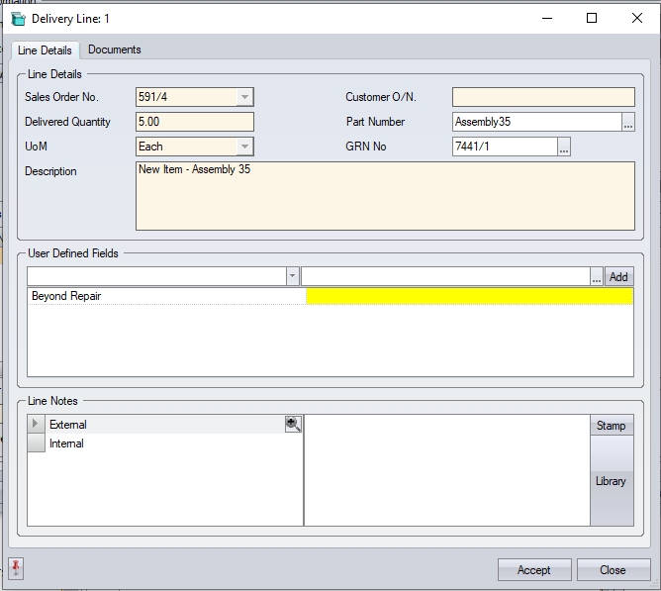
Task: Expand the UoM dropdown
Action: 244,147
